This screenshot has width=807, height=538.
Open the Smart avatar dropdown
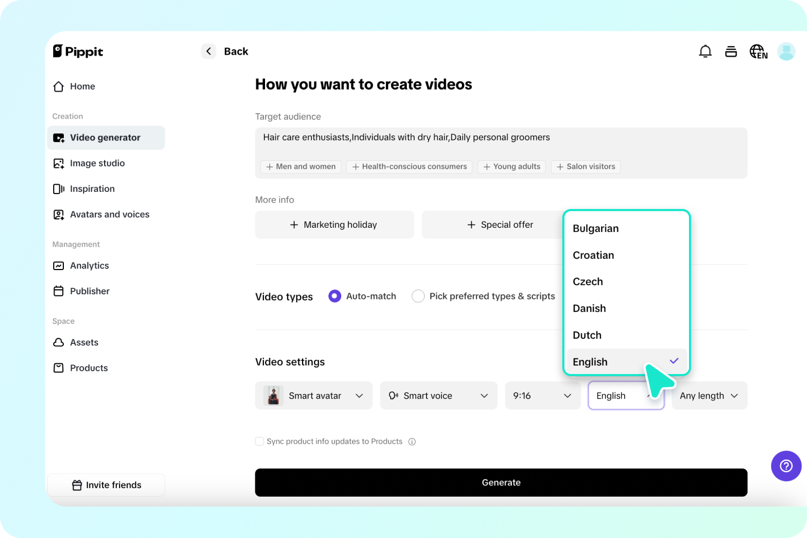click(314, 395)
